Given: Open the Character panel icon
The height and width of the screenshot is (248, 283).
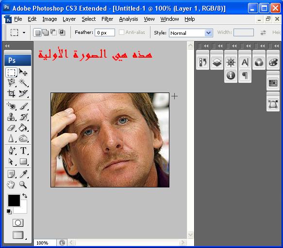Looking at the screenshot, I should point(245,62).
